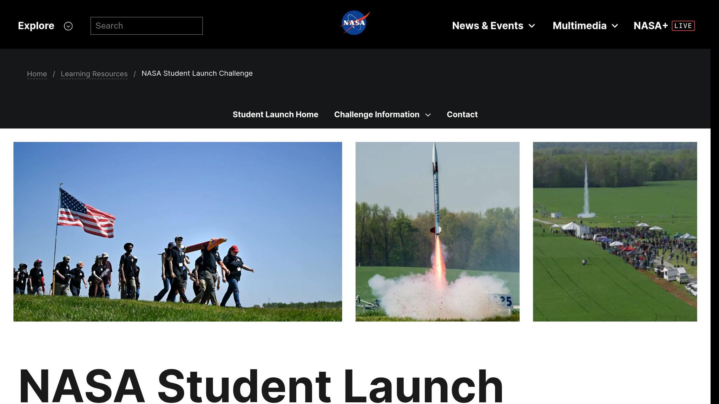Click the Learning Resources breadcrumb
Screen dimensions: 719x404
click(94, 74)
